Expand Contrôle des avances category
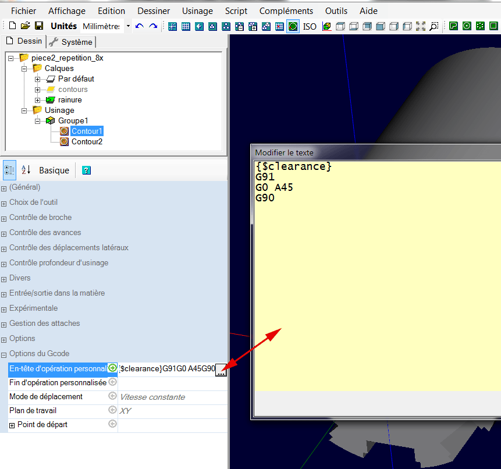The height and width of the screenshot is (469, 501). tap(3, 234)
